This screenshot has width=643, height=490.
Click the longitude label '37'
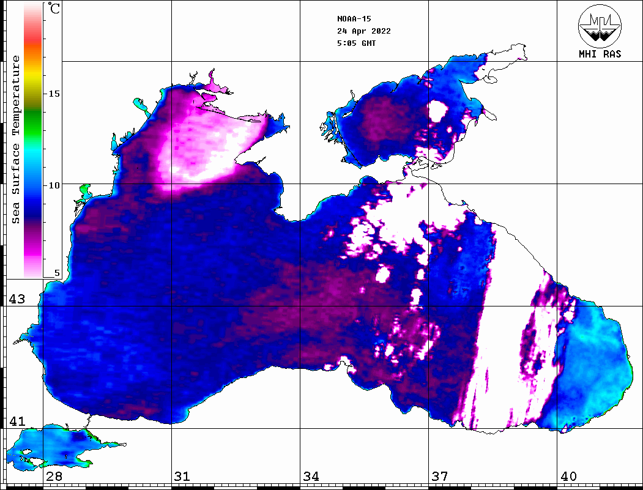(x=440, y=477)
